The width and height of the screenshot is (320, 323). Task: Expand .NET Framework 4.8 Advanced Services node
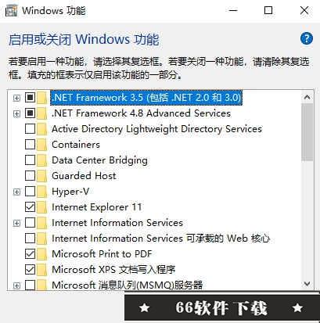pyautogui.click(x=16, y=113)
